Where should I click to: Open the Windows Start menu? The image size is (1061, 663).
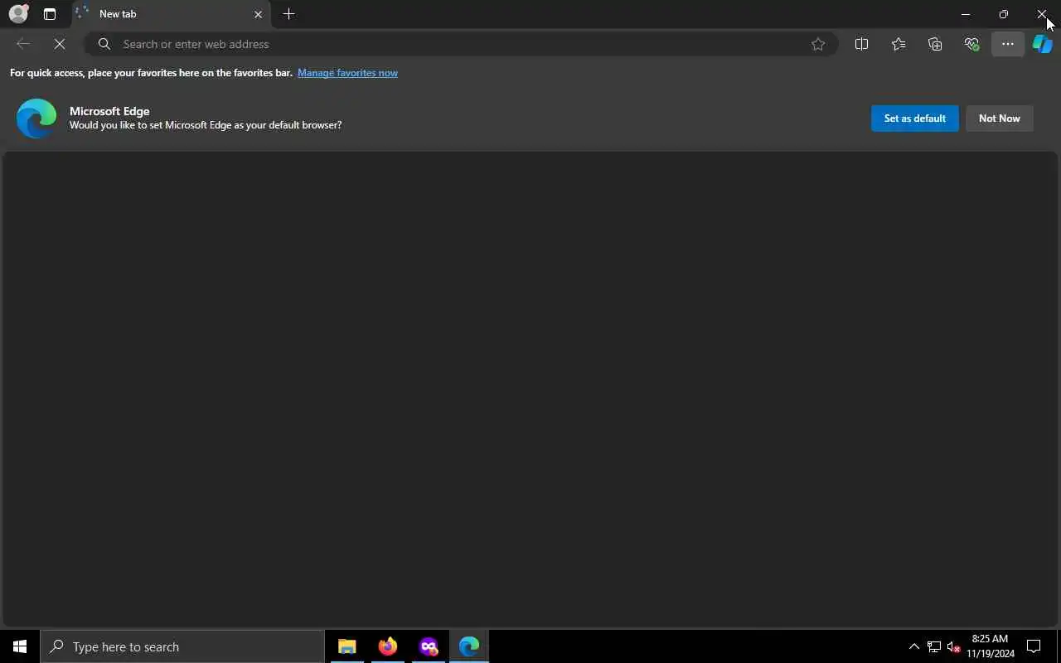[x=20, y=646]
